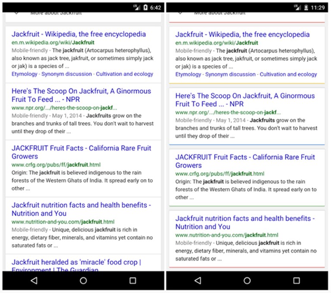
Task: Click 'Cultivation and ecology' sitelink on the left phone
Action: coord(125,74)
